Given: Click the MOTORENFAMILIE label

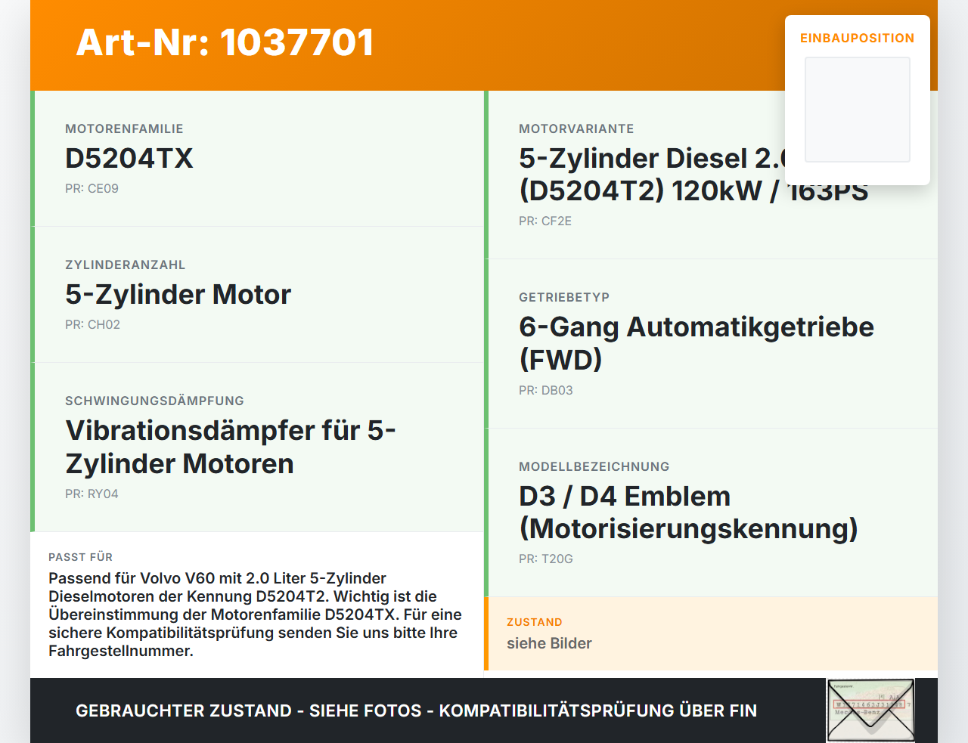Looking at the screenshot, I should (124, 129).
